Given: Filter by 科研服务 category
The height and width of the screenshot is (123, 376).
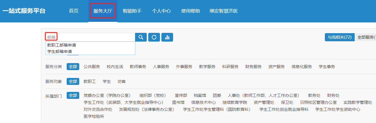Looking at the screenshot, I should pos(230,67).
